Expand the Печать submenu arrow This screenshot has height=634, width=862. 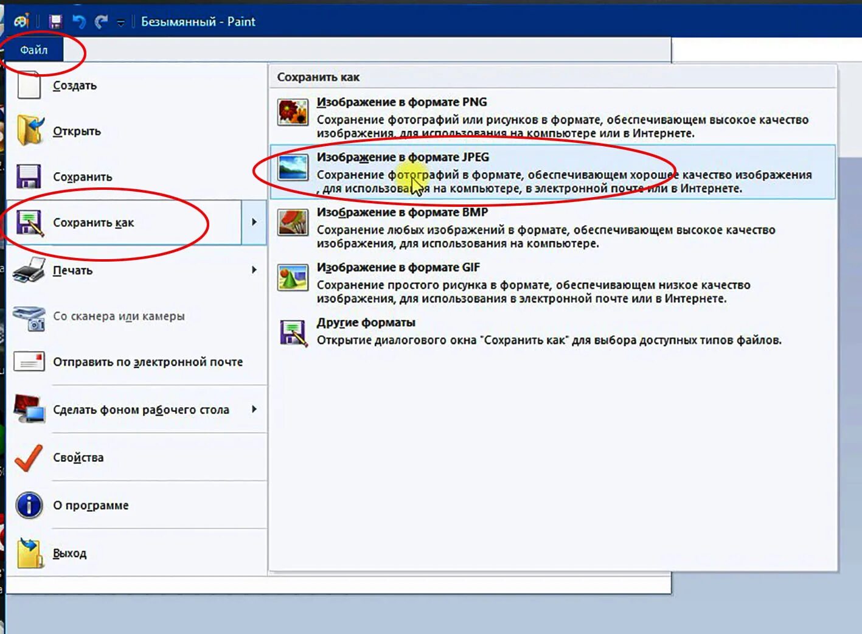[x=254, y=270]
